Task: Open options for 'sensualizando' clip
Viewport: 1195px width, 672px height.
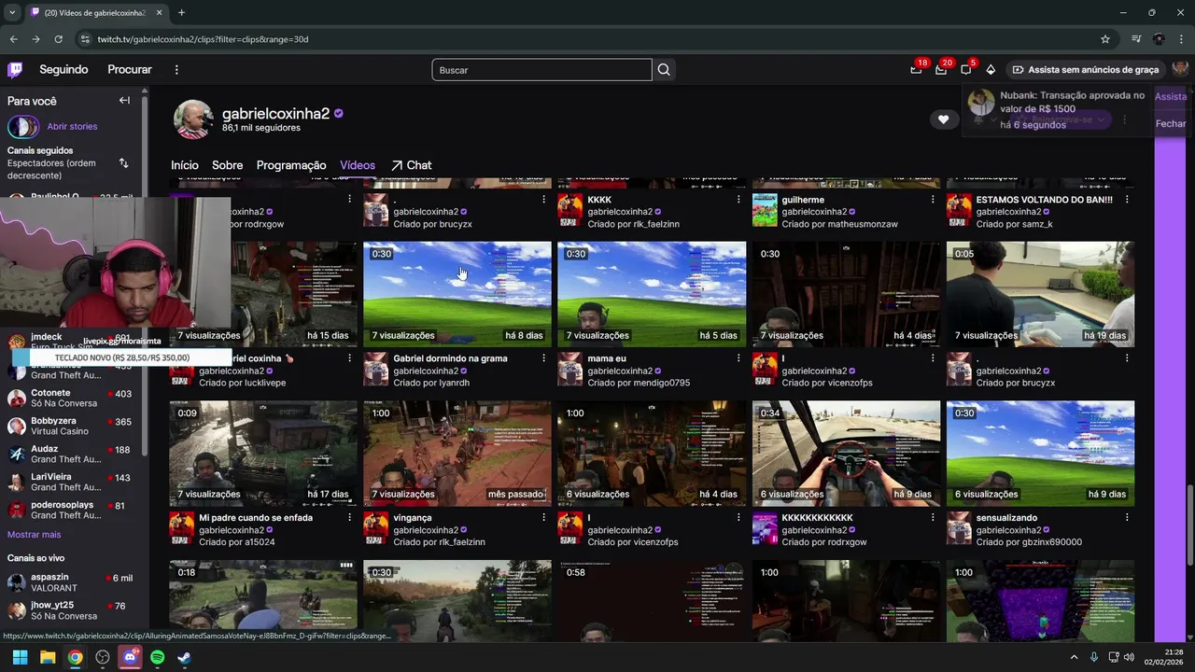Action: (x=1127, y=518)
